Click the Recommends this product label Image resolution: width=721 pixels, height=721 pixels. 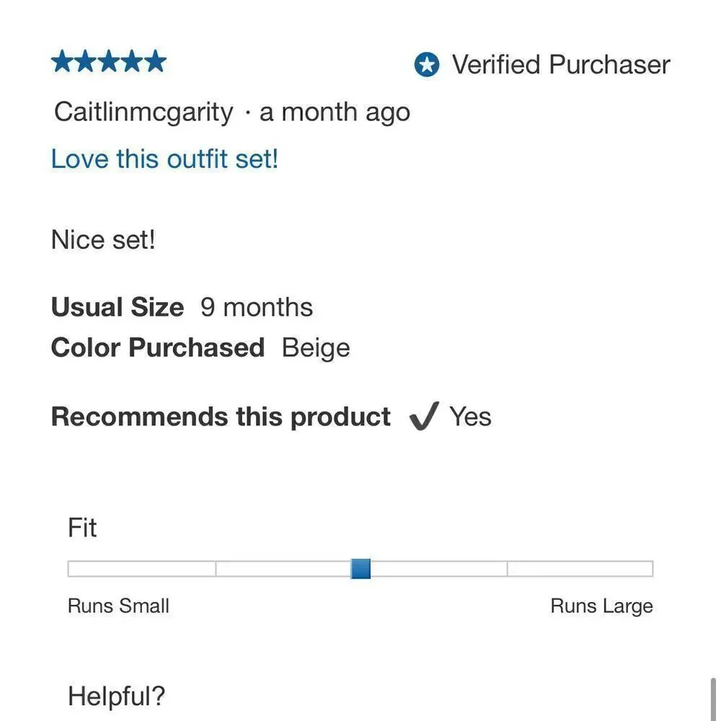pyautogui.click(x=221, y=417)
